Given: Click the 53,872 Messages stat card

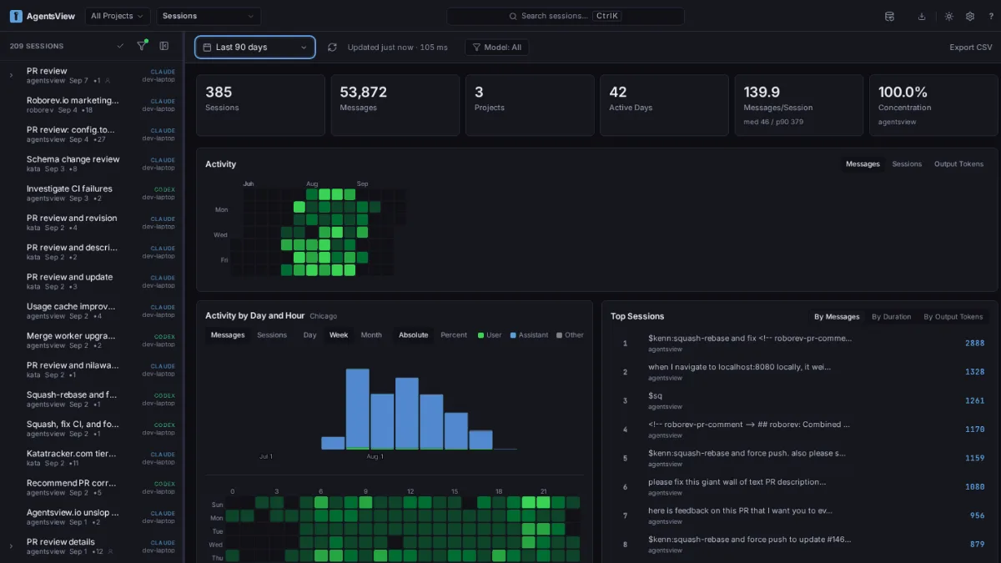Looking at the screenshot, I should click(x=395, y=105).
